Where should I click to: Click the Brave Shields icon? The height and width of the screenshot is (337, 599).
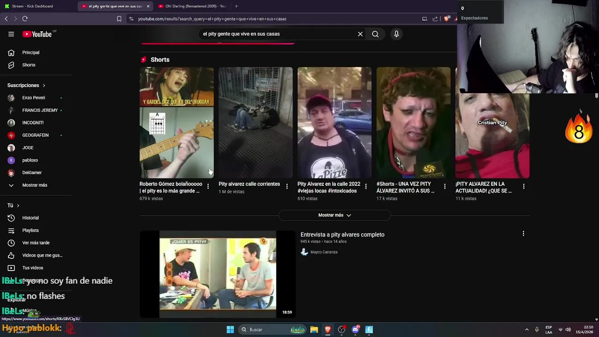pos(446,19)
